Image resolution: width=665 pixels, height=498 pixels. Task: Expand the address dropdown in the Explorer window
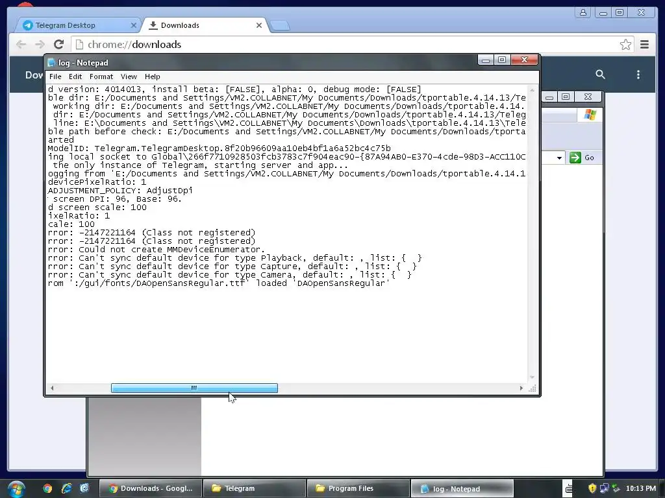click(559, 158)
